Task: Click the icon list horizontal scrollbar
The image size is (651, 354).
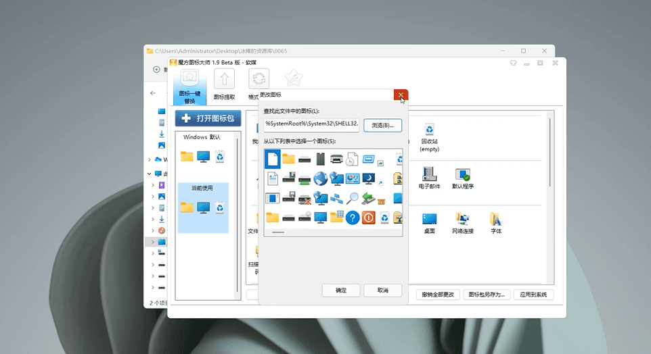Action: (x=278, y=232)
